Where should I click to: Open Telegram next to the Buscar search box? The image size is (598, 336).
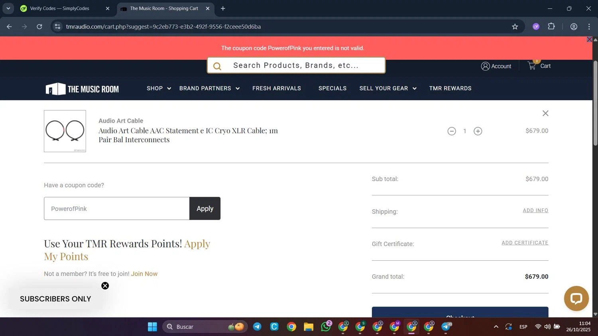(x=257, y=327)
